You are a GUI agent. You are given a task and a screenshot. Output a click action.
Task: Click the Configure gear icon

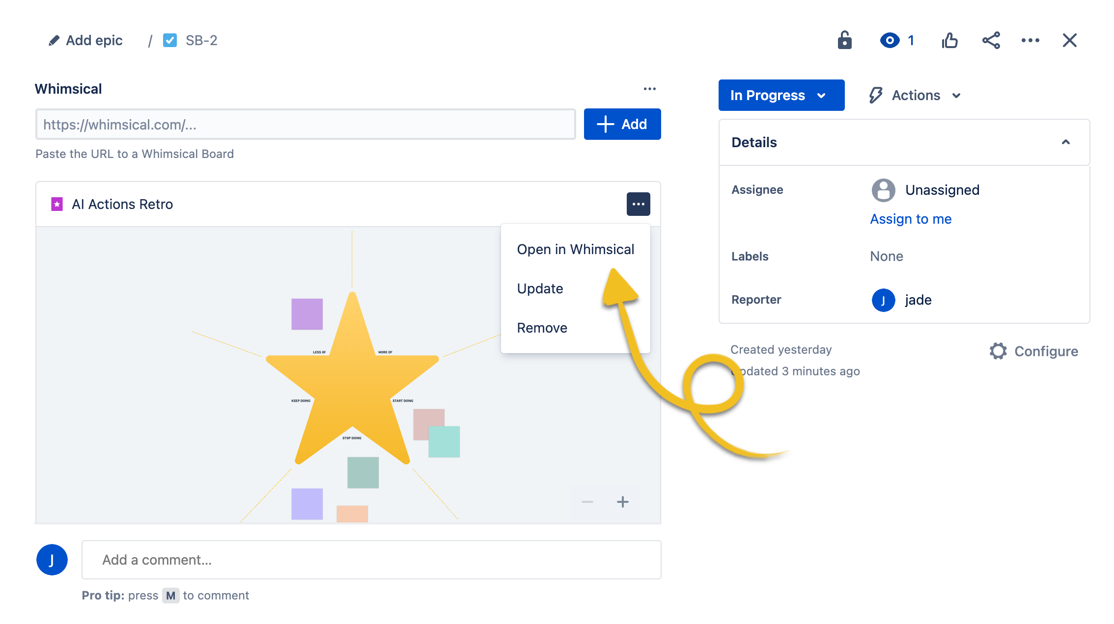pos(998,351)
